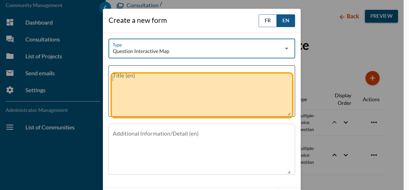
Task: Click the PREVIEW button
Action: point(381,16)
